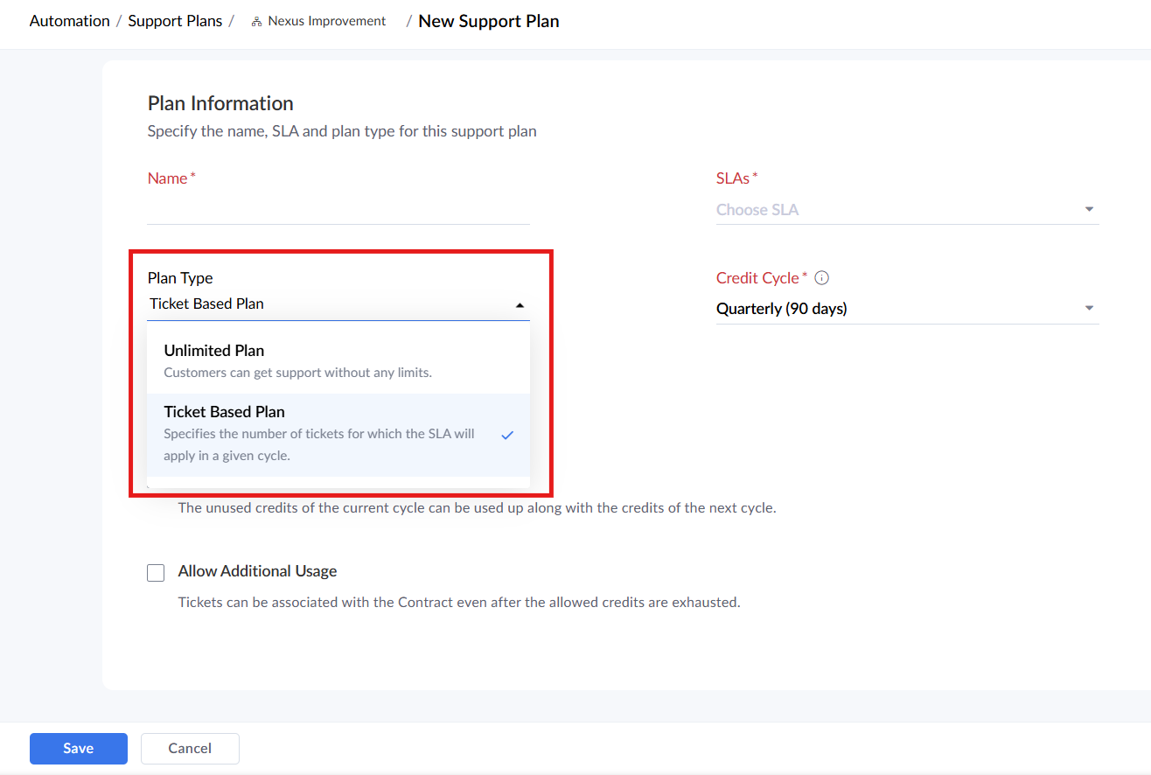Click the checkmark beside Ticket Based Plan

(x=507, y=435)
